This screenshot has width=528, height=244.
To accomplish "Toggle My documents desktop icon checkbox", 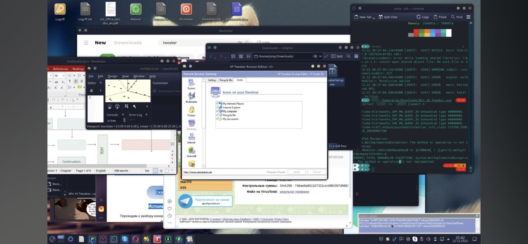I will point(218,119).
